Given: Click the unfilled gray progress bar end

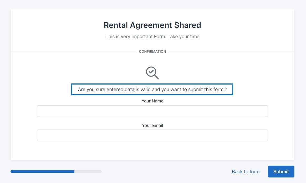Looking at the screenshot, I should pos(88,171).
